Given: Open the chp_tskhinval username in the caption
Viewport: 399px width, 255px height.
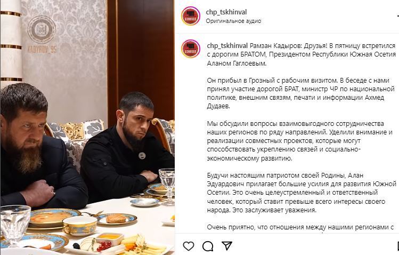Looking at the screenshot, I should click(x=227, y=46).
